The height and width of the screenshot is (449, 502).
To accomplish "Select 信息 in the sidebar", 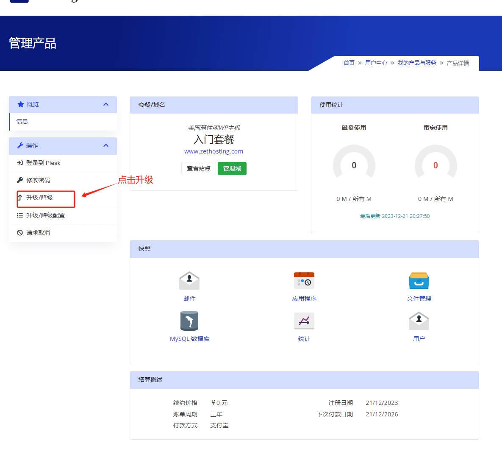I will (63, 121).
